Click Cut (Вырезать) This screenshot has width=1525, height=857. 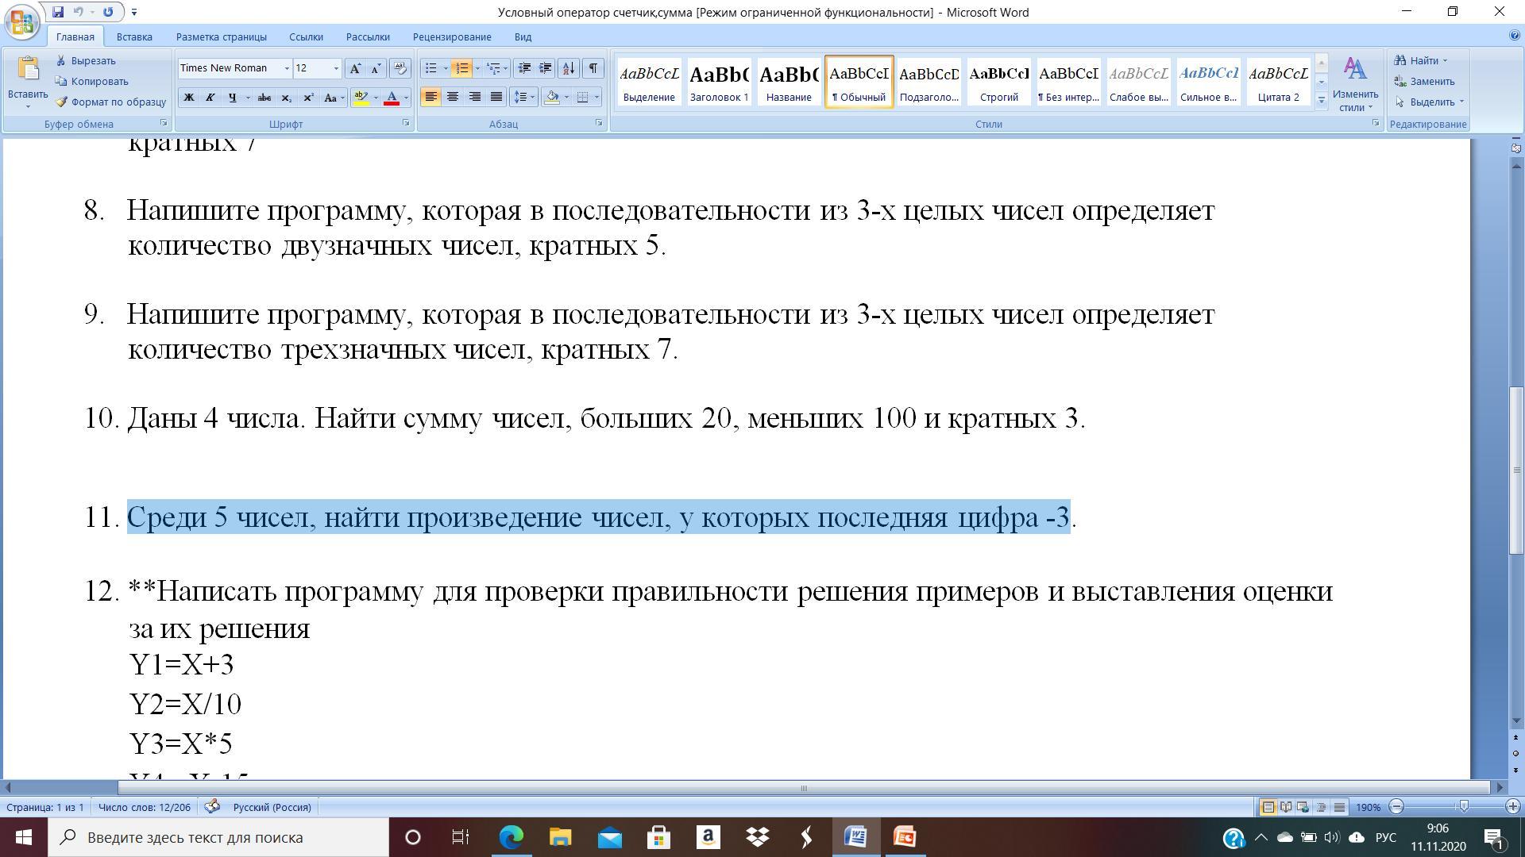tap(85, 61)
